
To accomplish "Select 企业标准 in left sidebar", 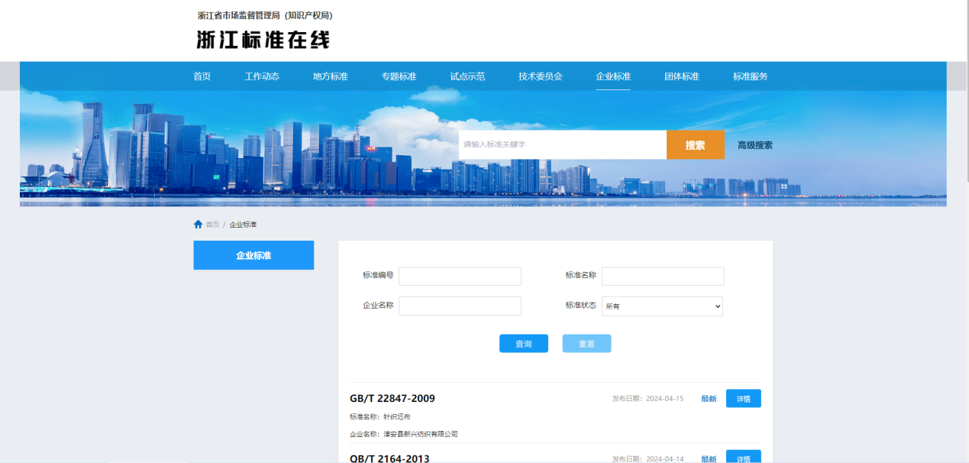I will (x=254, y=255).
